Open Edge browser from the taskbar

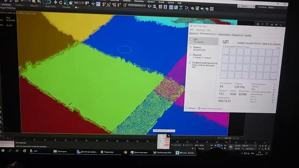25,151
